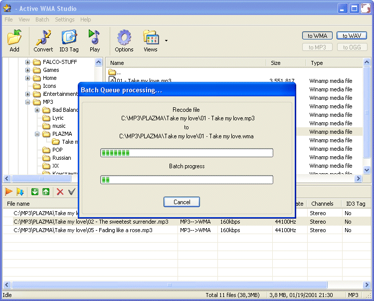374x301 pixels.
Task: Expand the iEntertainment tree node
Action: pyautogui.click(x=27, y=94)
